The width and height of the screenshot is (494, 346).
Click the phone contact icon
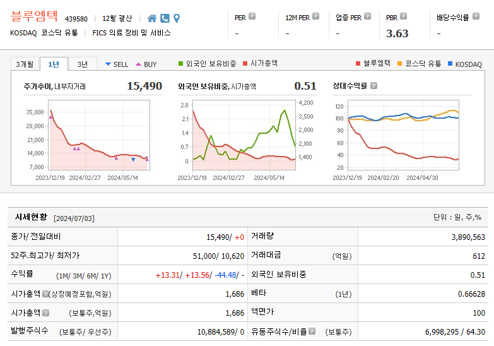165,18
